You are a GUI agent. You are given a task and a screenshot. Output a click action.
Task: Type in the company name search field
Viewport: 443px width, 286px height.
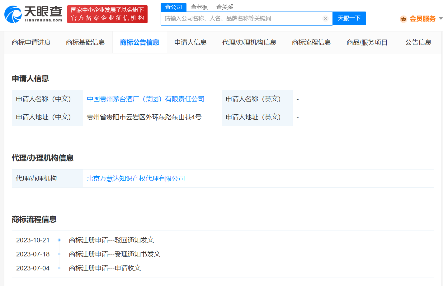click(241, 19)
